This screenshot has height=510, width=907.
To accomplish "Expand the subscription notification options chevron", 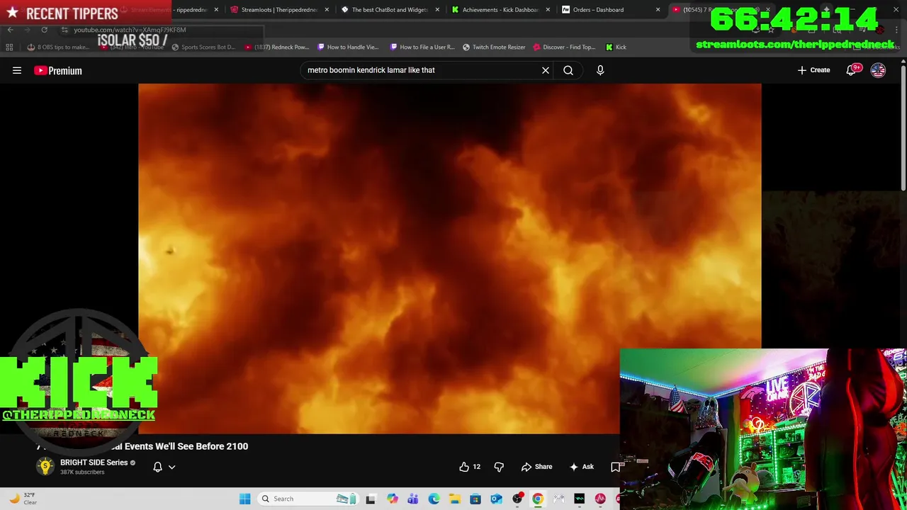I will pyautogui.click(x=171, y=467).
